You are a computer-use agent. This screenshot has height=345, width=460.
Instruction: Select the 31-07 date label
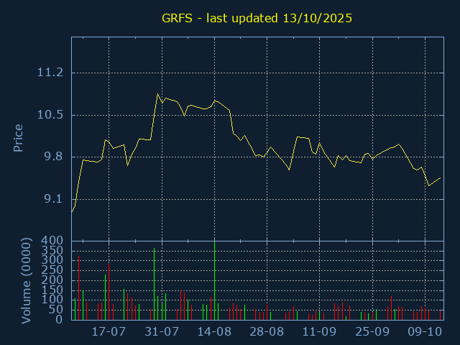pyautogui.click(x=162, y=332)
